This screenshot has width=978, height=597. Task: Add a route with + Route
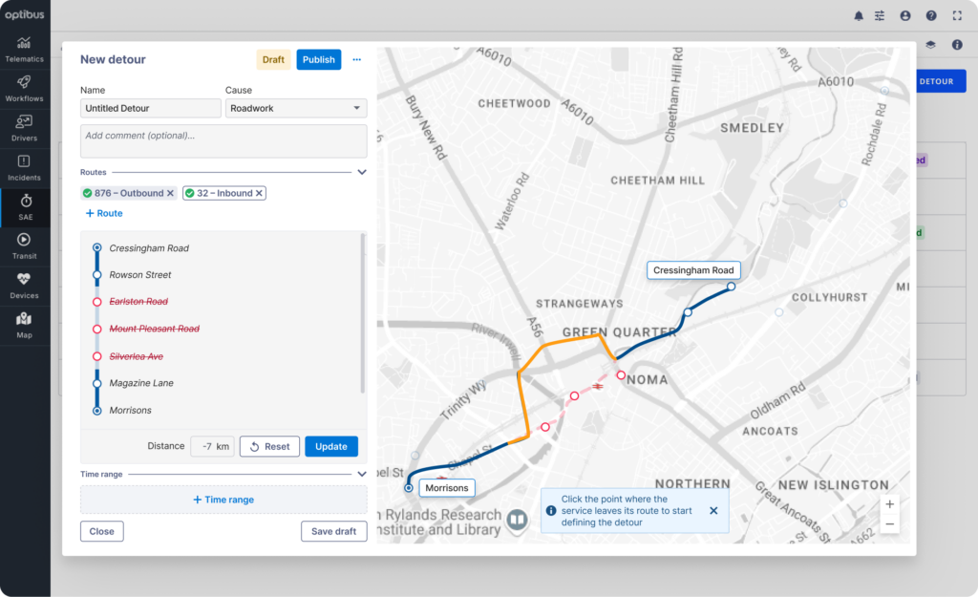point(104,213)
